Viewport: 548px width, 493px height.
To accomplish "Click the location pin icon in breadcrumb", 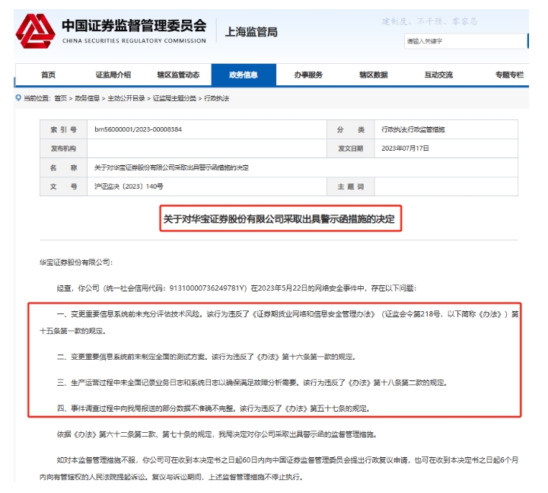I will (x=18, y=98).
